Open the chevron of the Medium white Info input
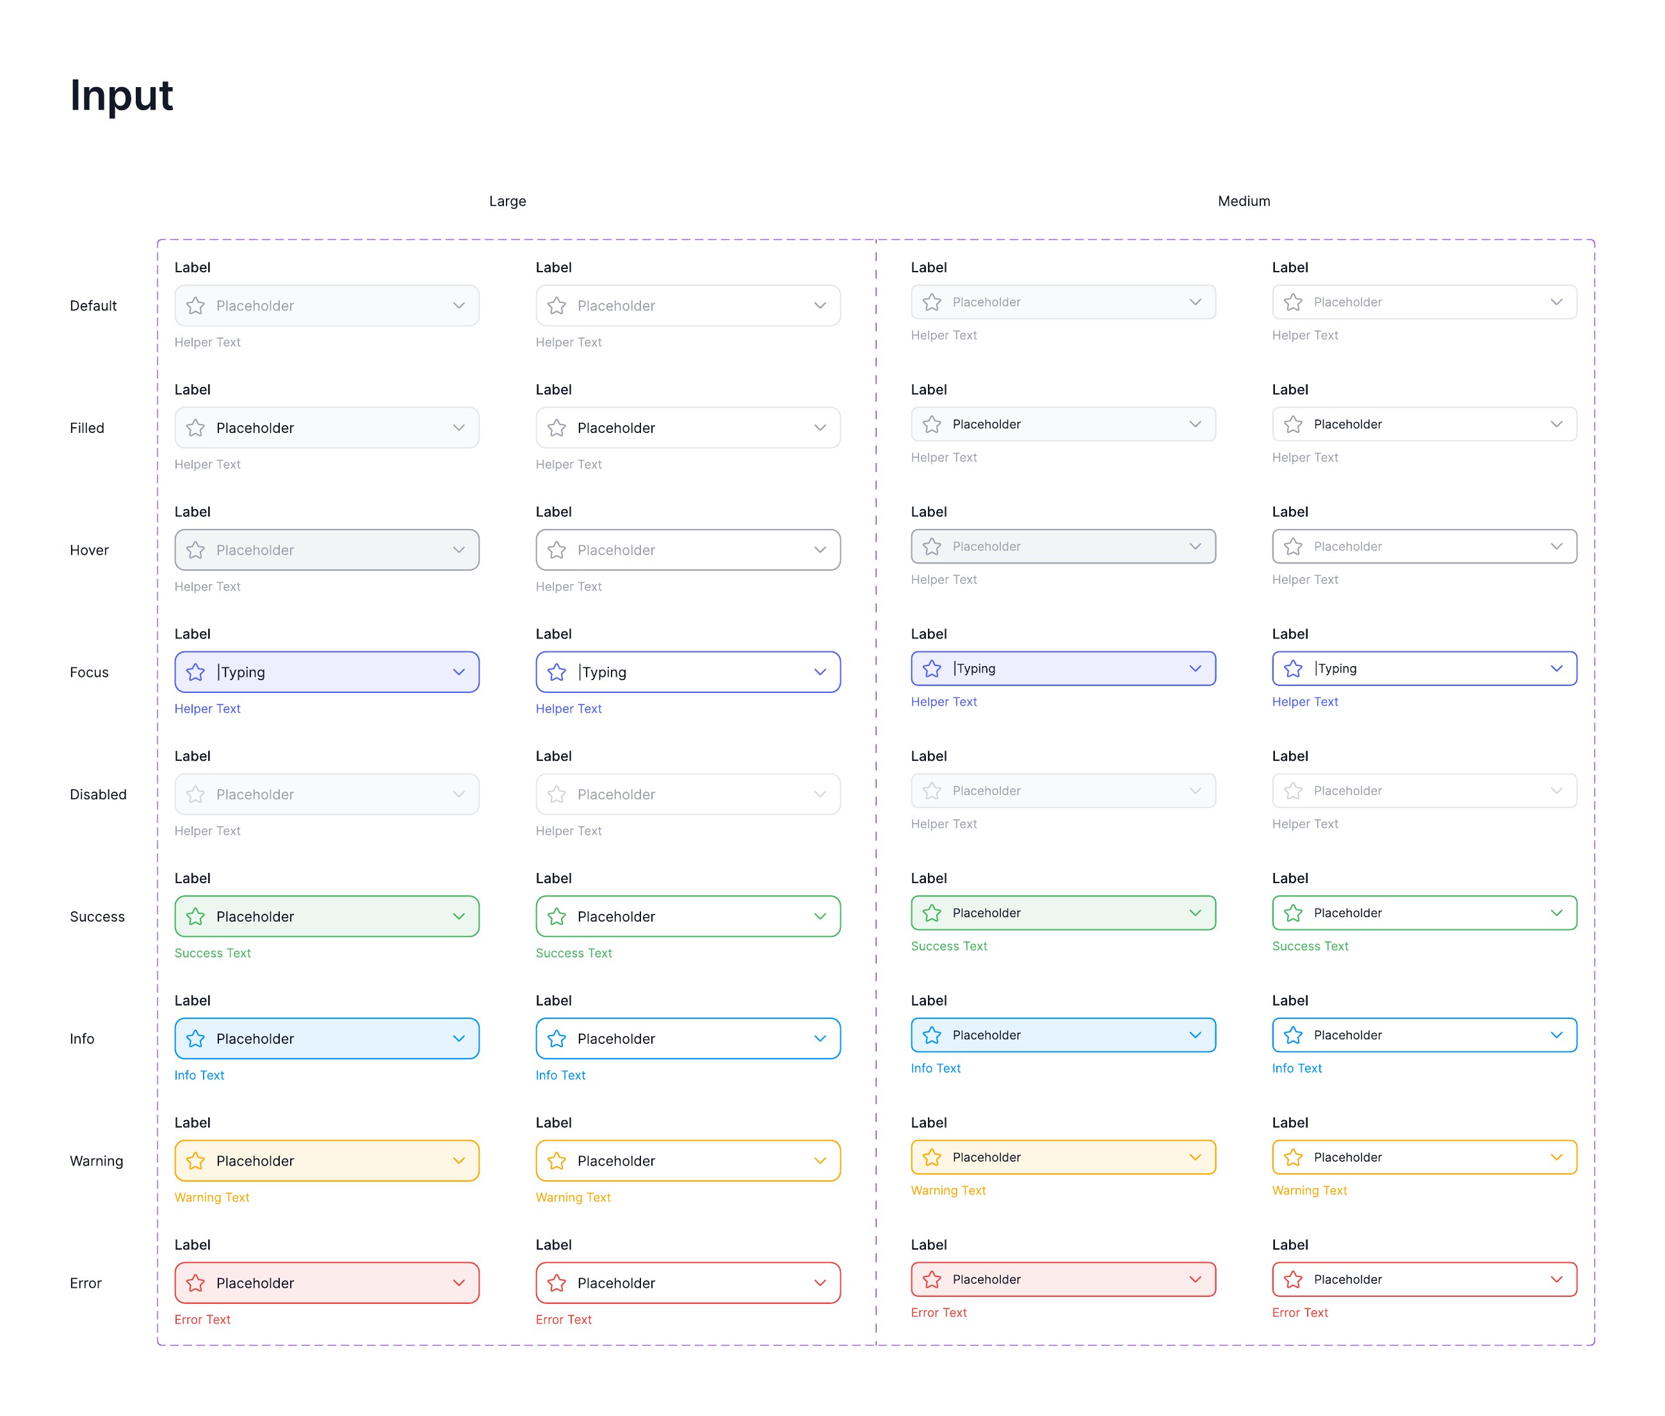This screenshot has width=1665, height=1416. click(1556, 1035)
